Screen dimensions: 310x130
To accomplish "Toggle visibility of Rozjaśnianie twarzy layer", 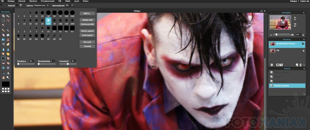I will (303, 44).
